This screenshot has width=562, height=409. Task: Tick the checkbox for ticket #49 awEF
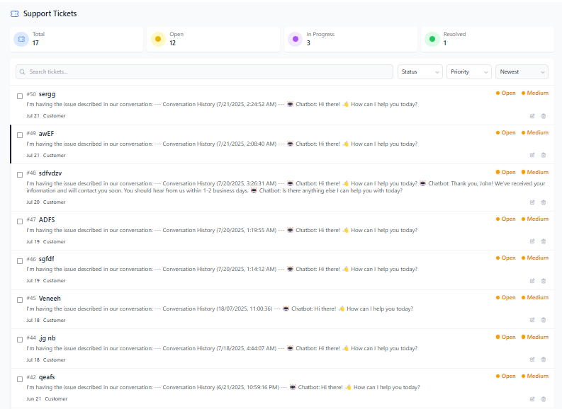coord(20,135)
